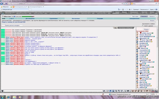The width and height of the screenshot is (159, 99).
Task: Open the Системные сообщения chat tab
Action: [x=126, y=28]
